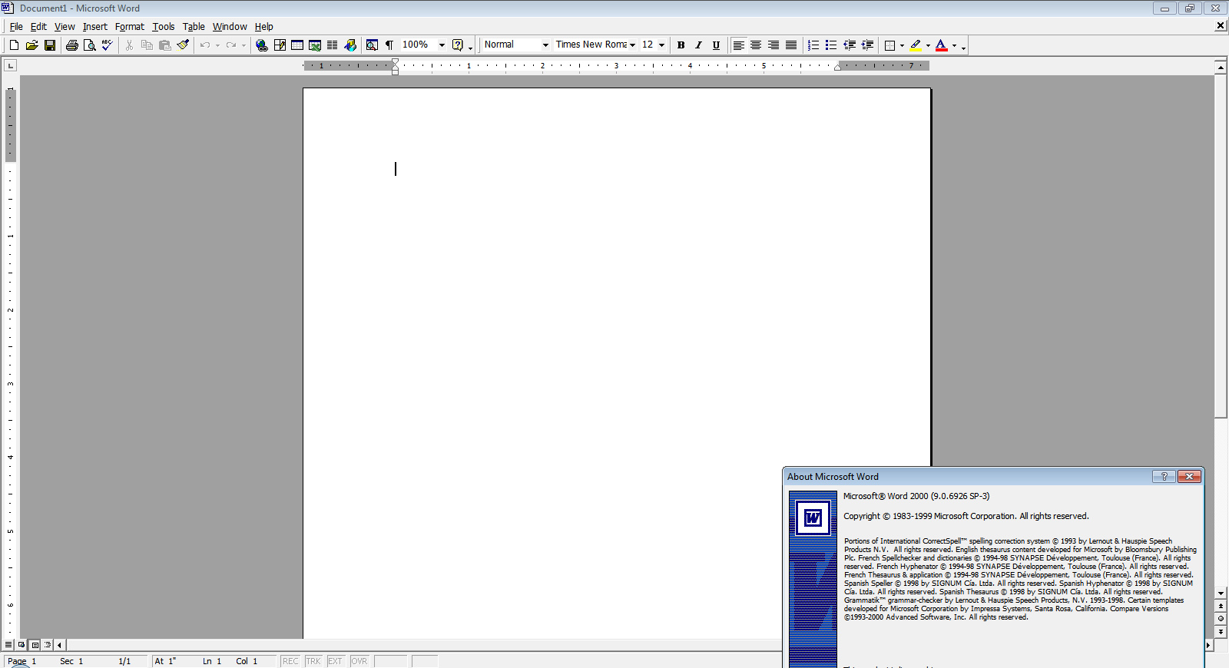Set Align Right
Image resolution: width=1229 pixels, height=668 pixels.
tap(774, 45)
